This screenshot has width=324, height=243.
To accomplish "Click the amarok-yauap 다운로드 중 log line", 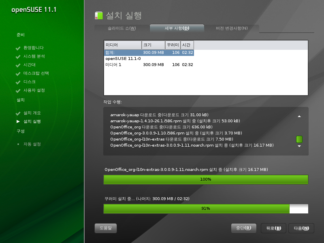I will (159, 115).
